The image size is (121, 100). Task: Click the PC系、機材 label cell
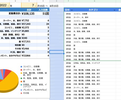point(16,52)
